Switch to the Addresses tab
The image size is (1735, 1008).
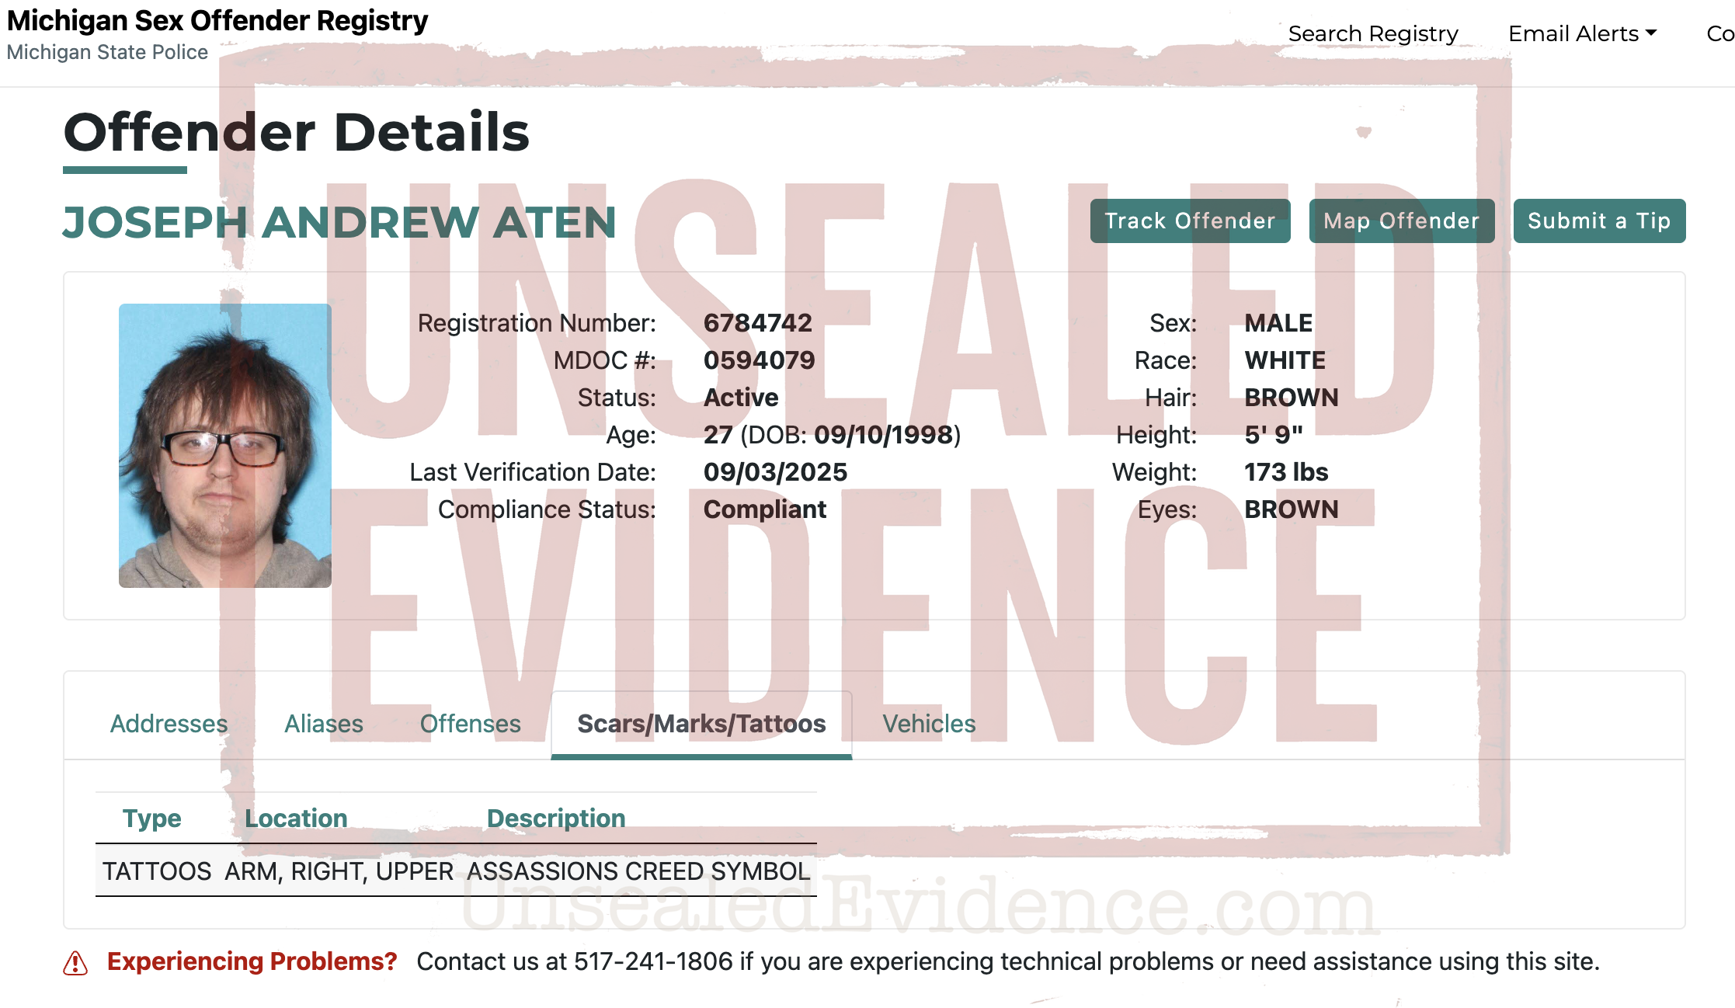(169, 723)
